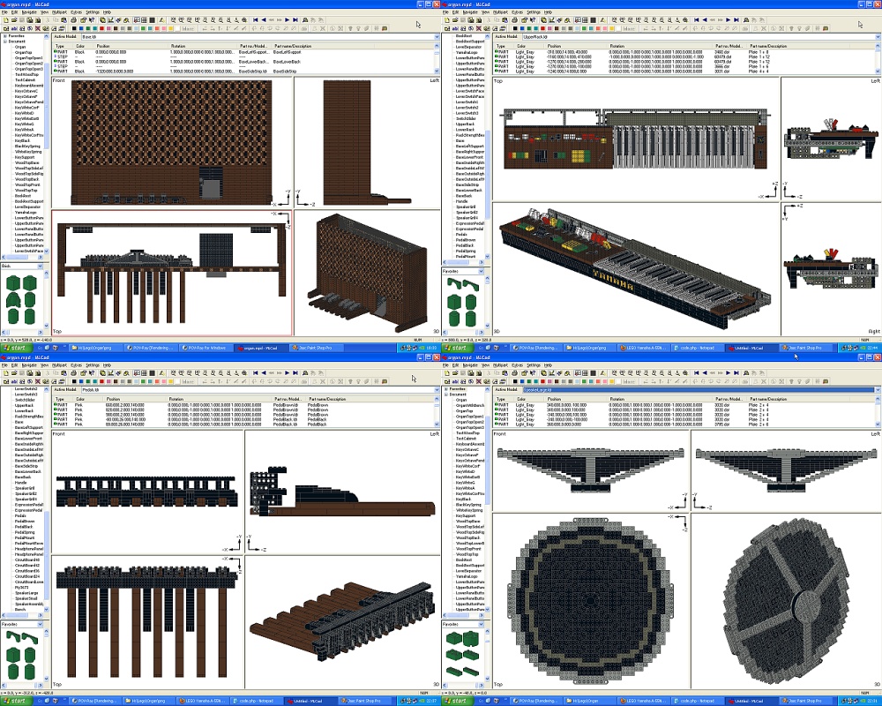Jump to first step in top-right MLCad window
This screenshot has height=706, width=882.
coord(697,20)
